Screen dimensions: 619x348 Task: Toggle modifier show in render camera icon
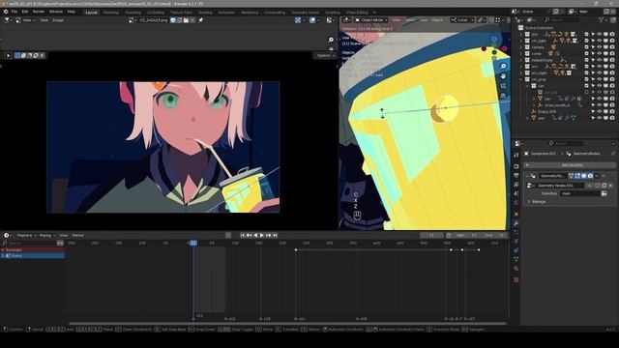tap(590, 176)
